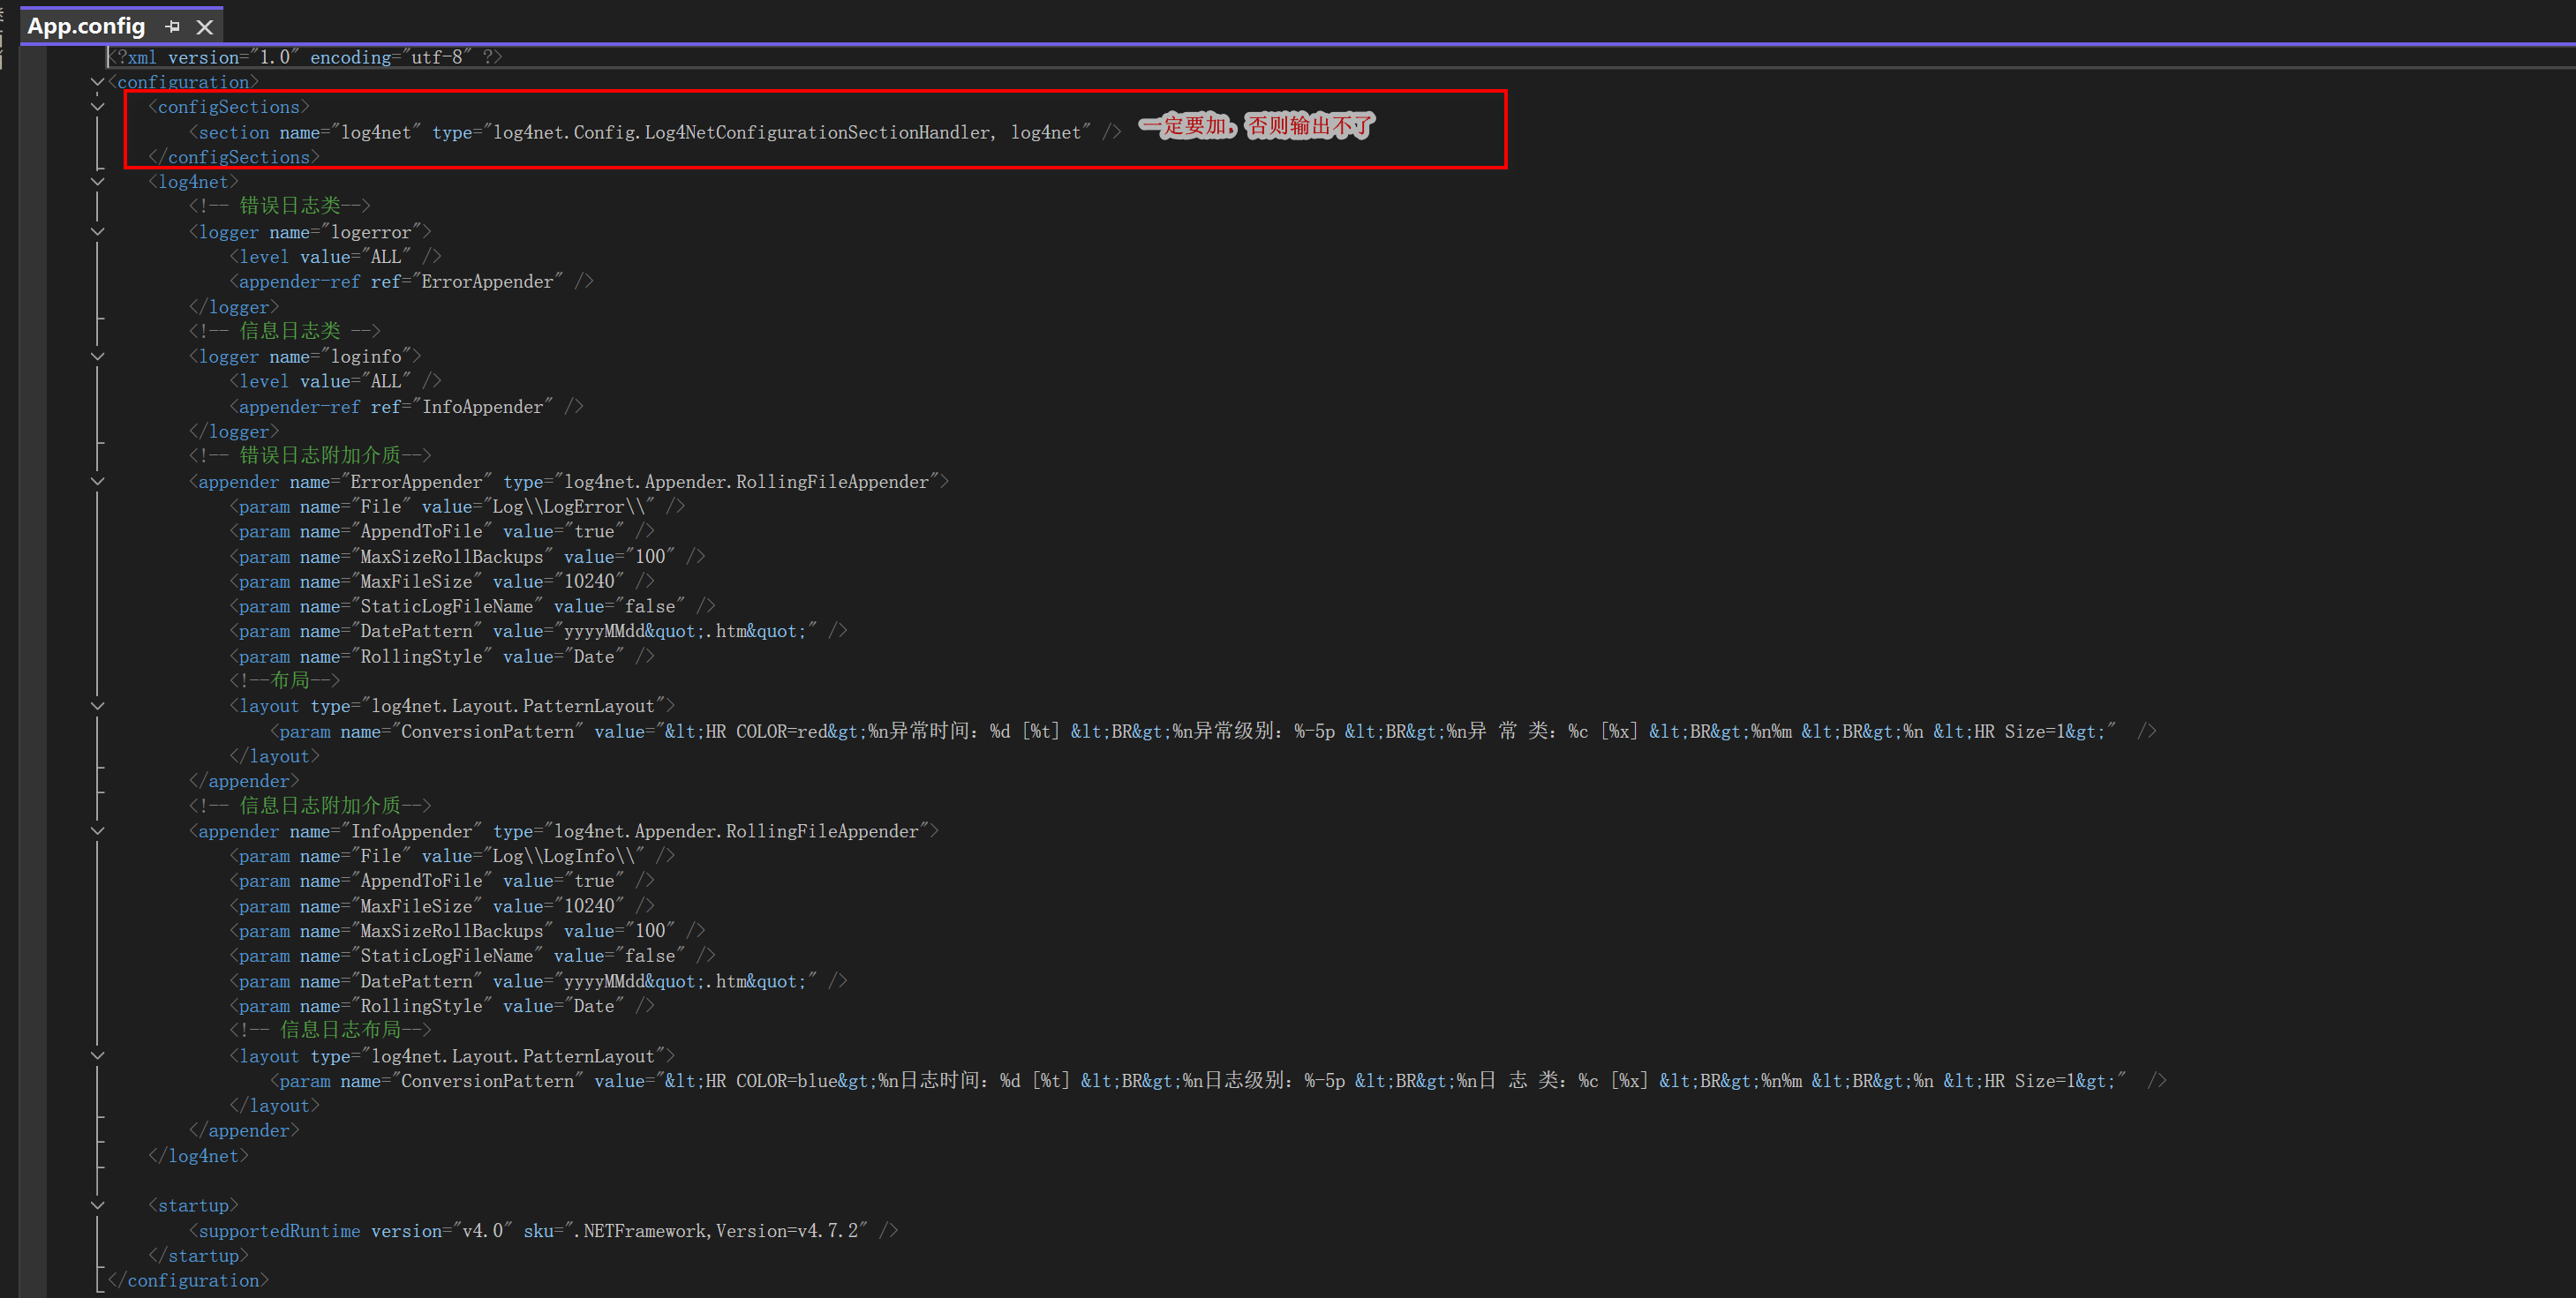Image resolution: width=2576 pixels, height=1298 pixels.
Task: Collapse the ErrorAppender appender element
Action: 97,482
